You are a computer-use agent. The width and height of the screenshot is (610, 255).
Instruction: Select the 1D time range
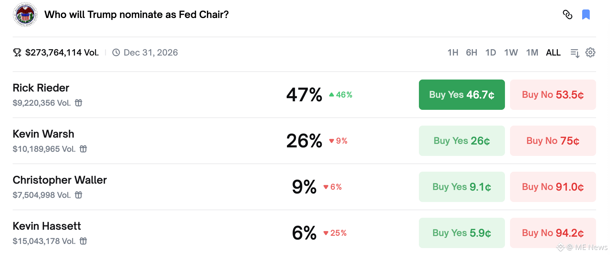pyautogui.click(x=491, y=52)
